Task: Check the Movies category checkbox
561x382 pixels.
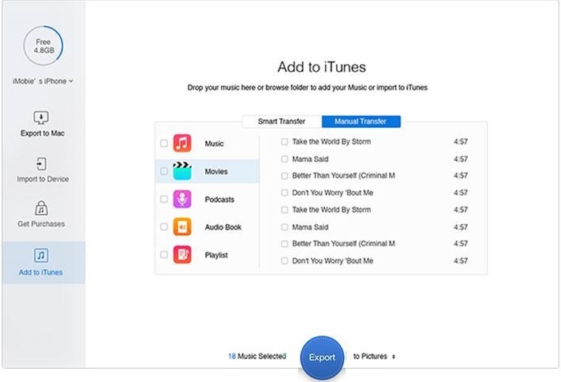Action: [164, 171]
